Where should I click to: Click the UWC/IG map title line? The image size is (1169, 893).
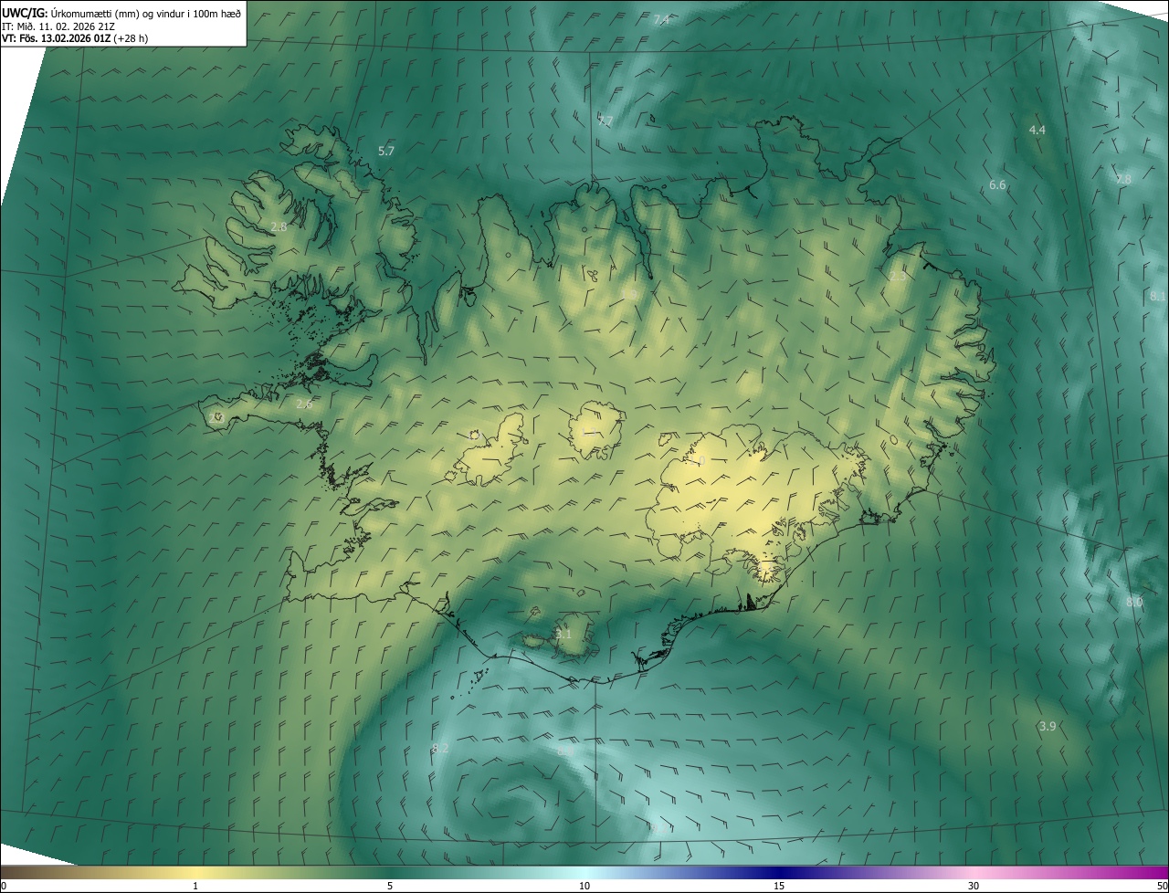click(121, 12)
